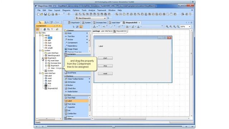Screen dimensions: 229x129
Task: Collapse the Data root tree node
Action: pyautogui.click(x=37, y=33)
